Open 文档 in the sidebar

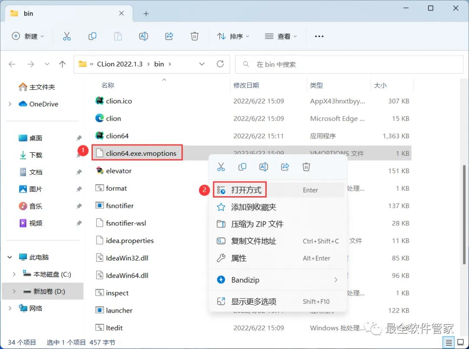coord(30,172)
